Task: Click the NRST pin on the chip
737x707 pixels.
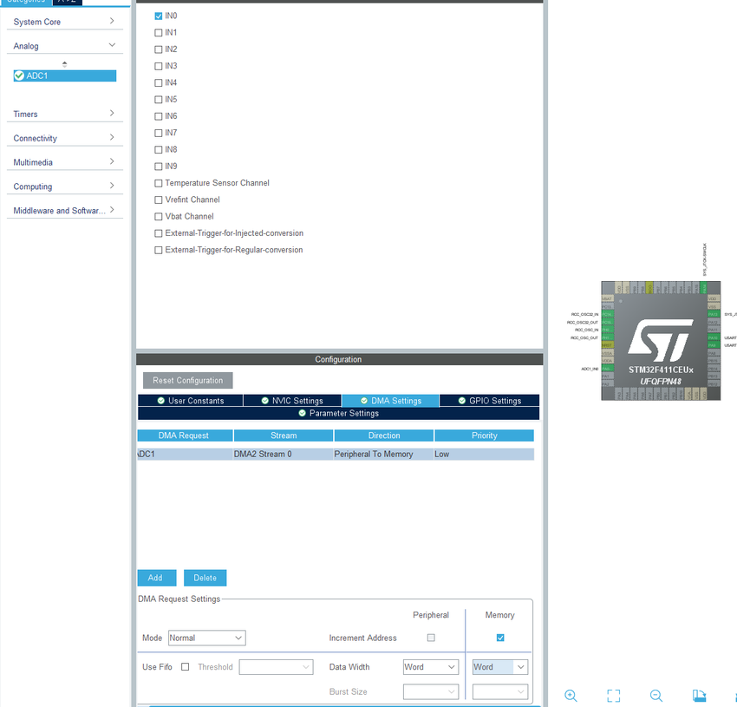Action: (608, 344)
